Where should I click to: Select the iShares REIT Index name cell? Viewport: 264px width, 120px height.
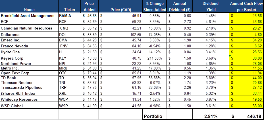pyautogui.click(x=29, y=93)
